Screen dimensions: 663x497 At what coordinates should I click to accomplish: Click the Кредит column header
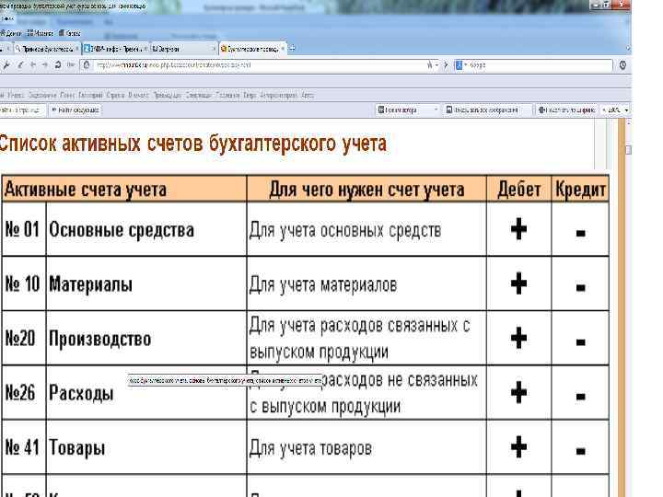point(580,189)
